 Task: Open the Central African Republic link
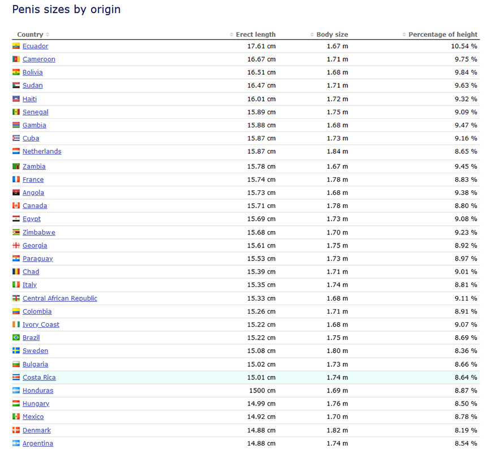pos(60,298)
